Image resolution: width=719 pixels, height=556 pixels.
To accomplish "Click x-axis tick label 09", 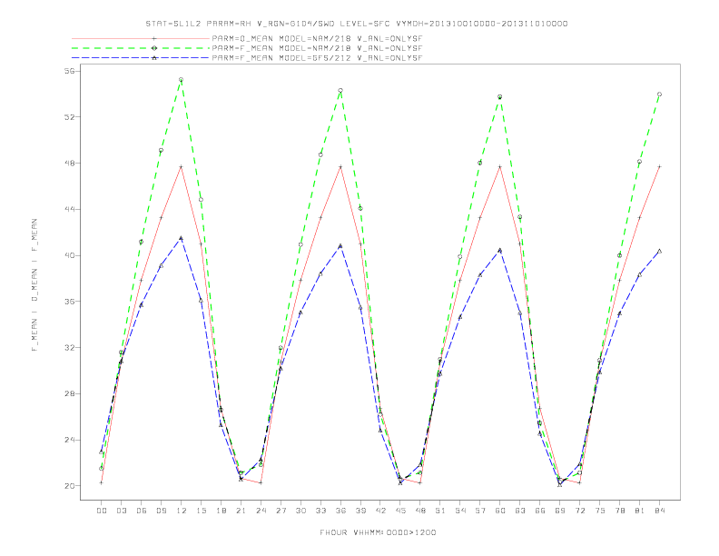I will pyautogui.click(x=161, y=511).
